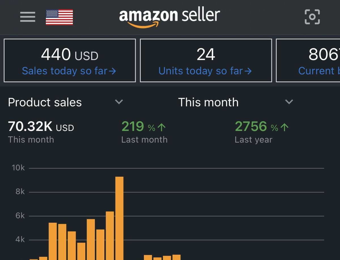Select the 440 USD sales card

(70, 61)
